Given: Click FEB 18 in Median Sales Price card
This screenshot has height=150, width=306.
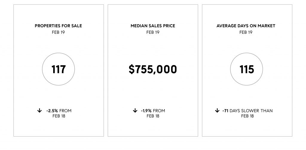Looking at the screenshot, I should tap(153, 116).
